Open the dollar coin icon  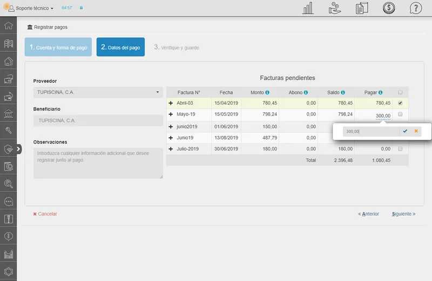(389, 8)
